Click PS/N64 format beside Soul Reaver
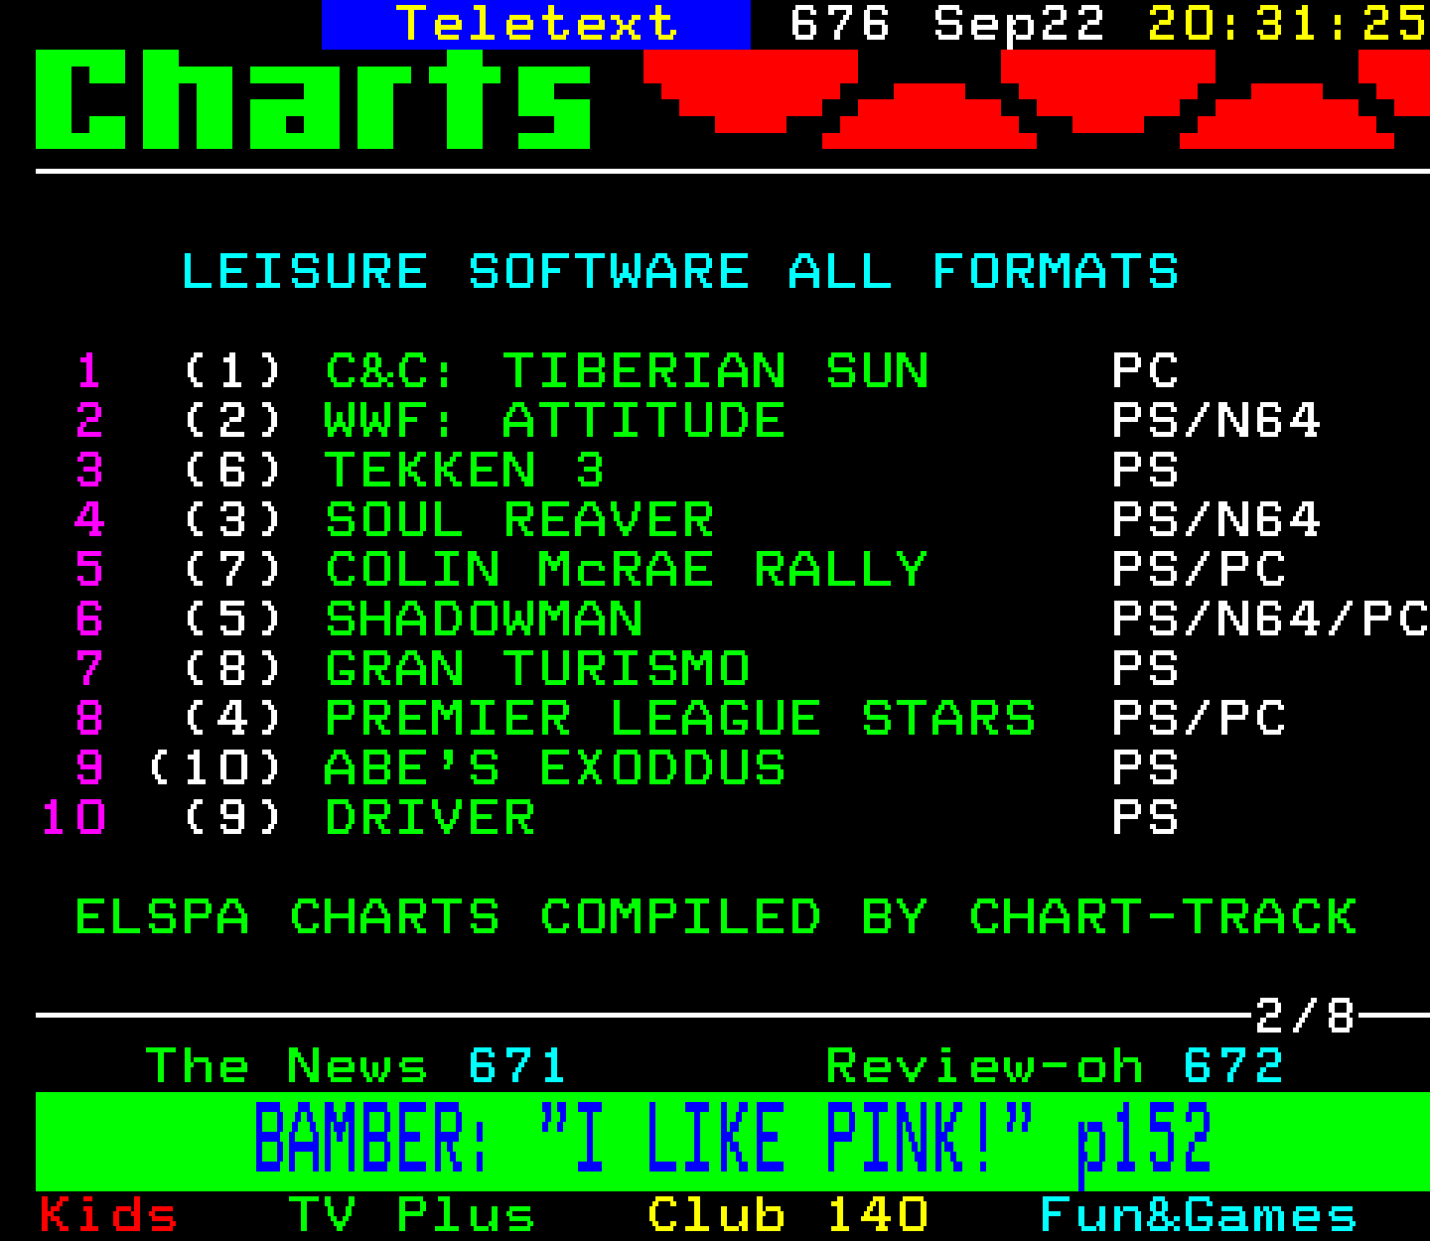The width and height of the screenshot is (1430, 1241). point(1216,519)
